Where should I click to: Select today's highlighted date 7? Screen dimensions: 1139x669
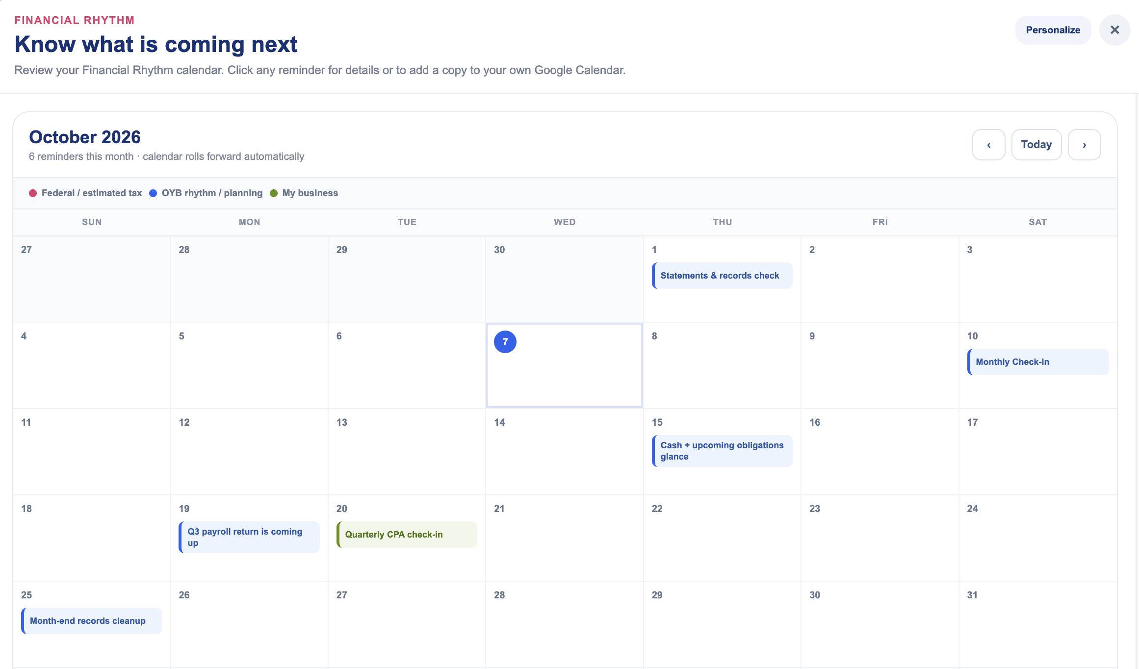505,342
